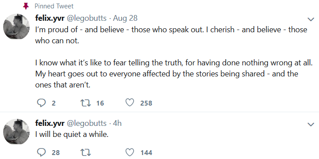Expand options chevron on the 4h tweet
The height and width of the screenshot is (159, 319).
coord(311,124)
